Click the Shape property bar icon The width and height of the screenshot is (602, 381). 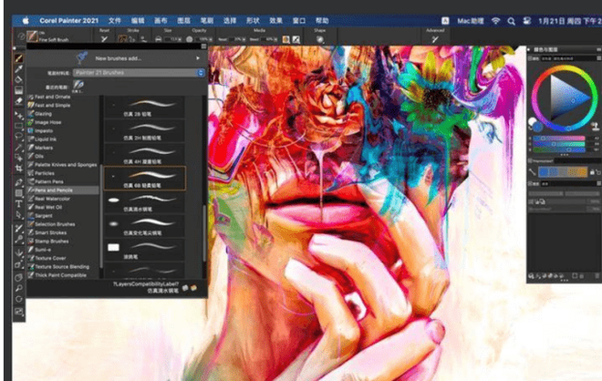click(320, 39)
